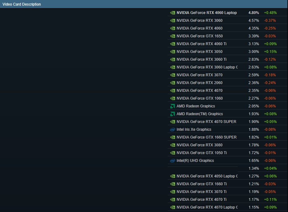Select the NVIDIA GeForce GTX 1660 SUPER name
288x212 pixels.
207,137
